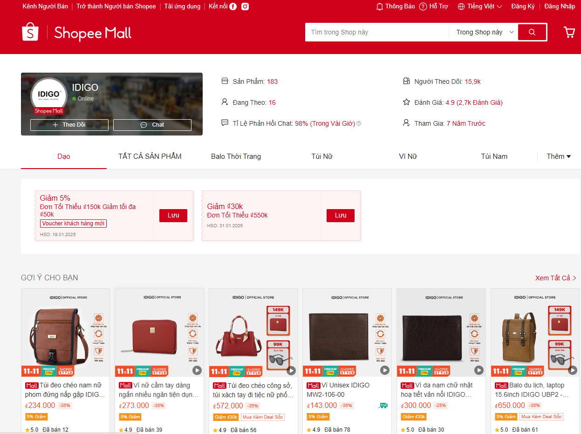Click the Sản Phẩm store icon
581x434 pixels.
pyautogui.click(x=225, y=81)
